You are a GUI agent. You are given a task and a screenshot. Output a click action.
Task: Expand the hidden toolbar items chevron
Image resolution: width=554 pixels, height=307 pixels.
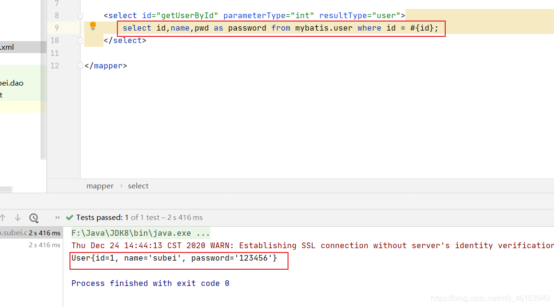(57, 218)
